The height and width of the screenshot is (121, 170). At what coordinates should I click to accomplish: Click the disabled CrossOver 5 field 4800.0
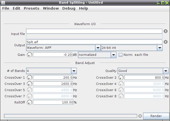coord(53,90)
